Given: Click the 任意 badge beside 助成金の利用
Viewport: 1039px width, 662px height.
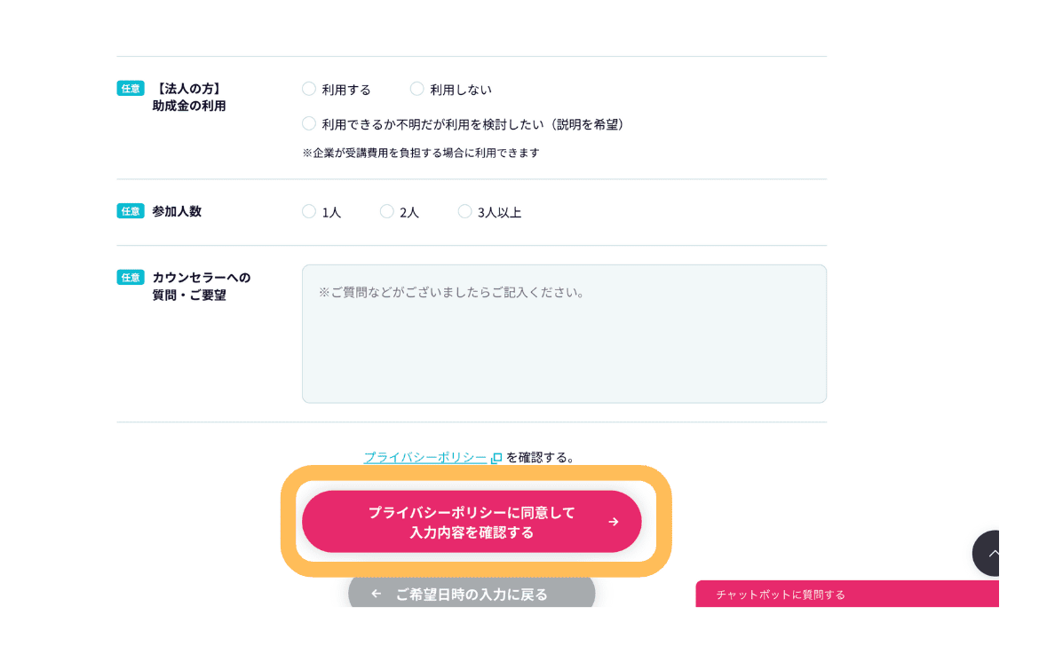Looking at the screenshot, I should point(131,89).
